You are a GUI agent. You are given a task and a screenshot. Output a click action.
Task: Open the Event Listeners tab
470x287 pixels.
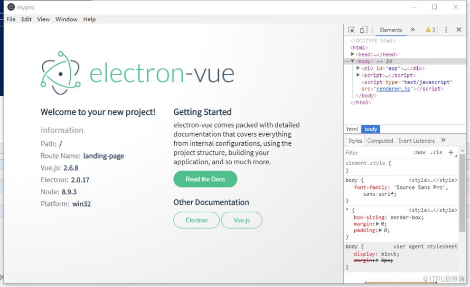coord(416,141)
